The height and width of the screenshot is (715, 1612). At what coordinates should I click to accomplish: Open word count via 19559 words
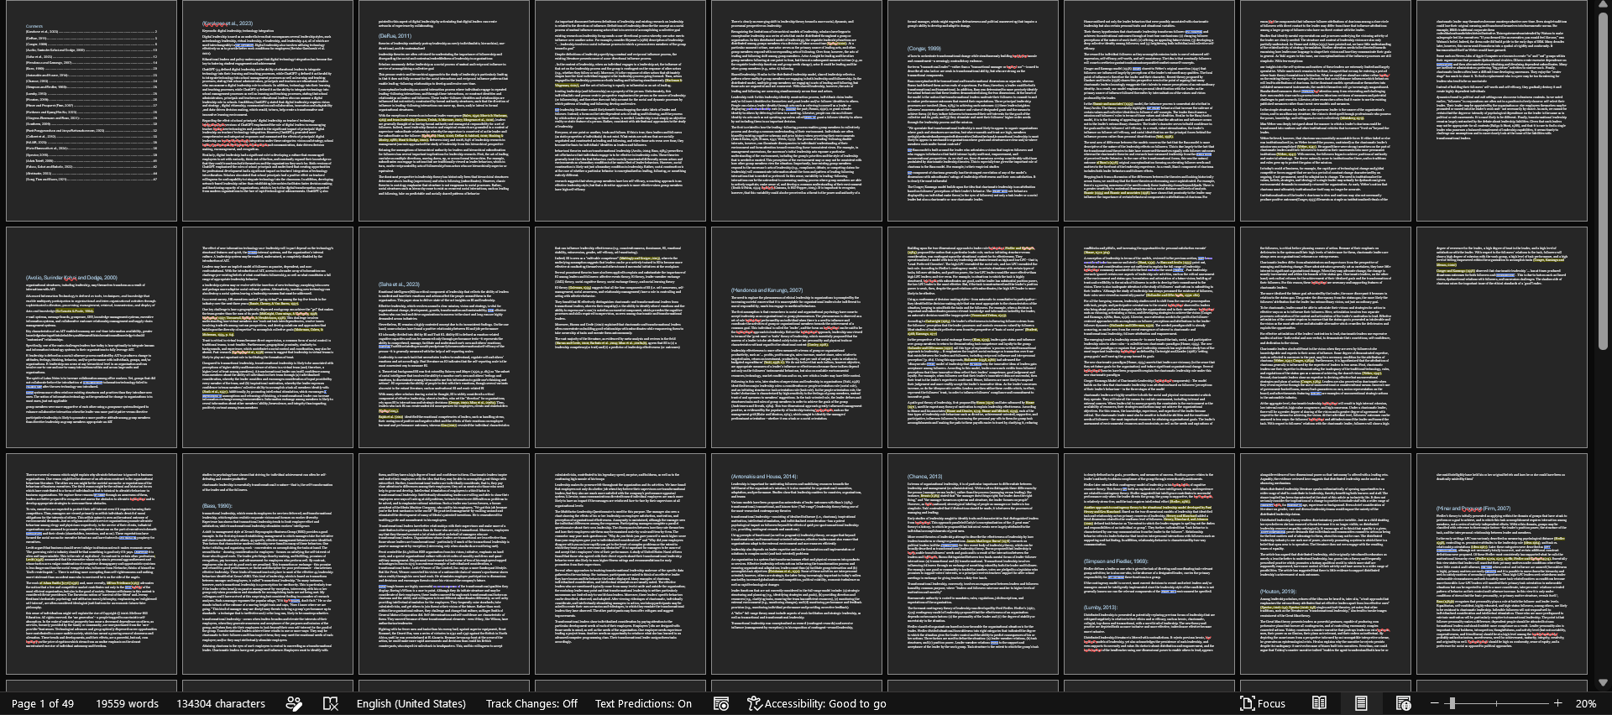click(x=127, y=703)
